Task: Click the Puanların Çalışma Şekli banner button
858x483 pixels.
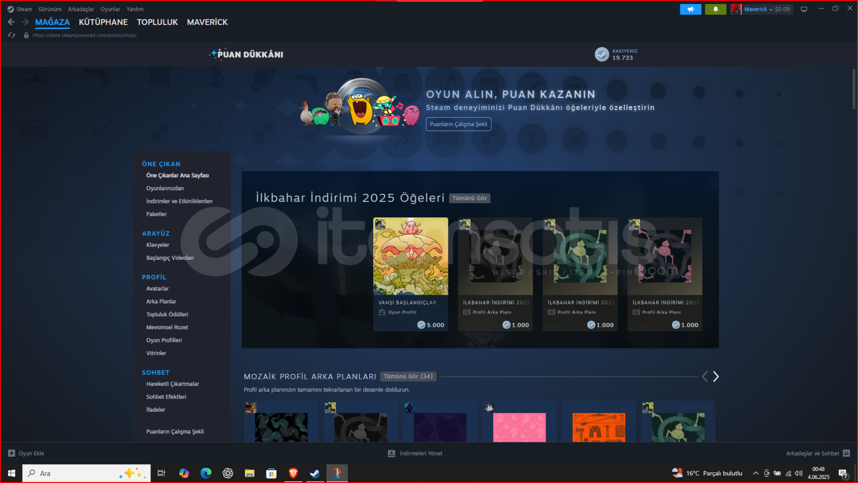Action: tap(458, 124)
